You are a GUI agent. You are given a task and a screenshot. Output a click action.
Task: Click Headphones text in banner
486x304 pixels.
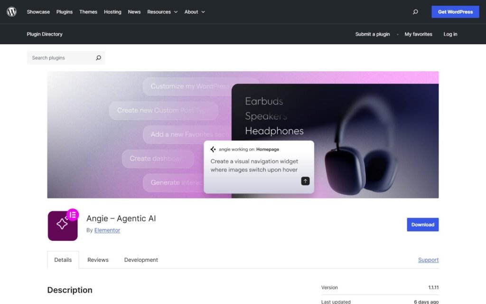click(274, 131)
